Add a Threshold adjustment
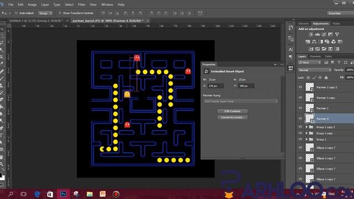 tap(324, 49)
